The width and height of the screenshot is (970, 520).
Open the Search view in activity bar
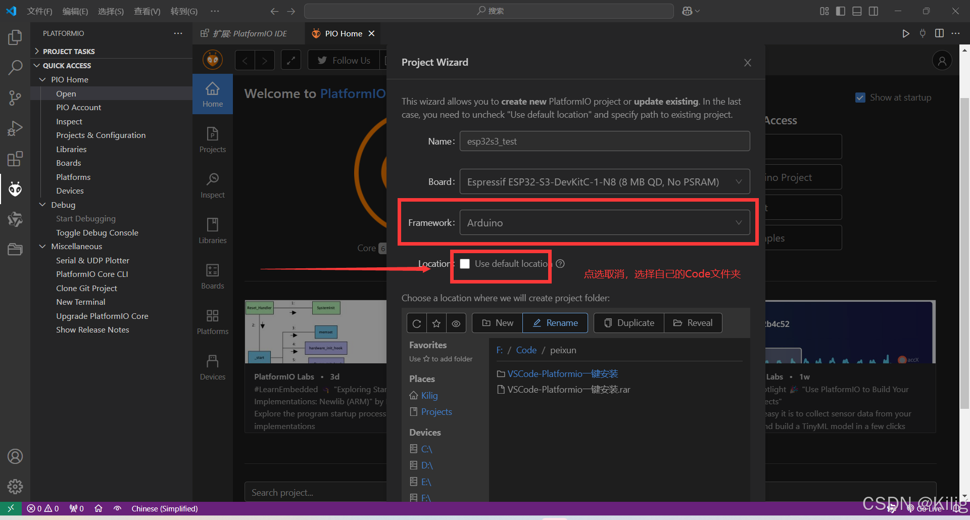tap(15, 67)
